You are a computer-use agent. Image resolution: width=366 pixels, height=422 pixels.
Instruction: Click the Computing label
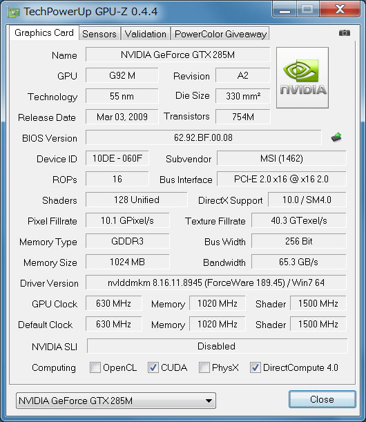coord(54,368)
